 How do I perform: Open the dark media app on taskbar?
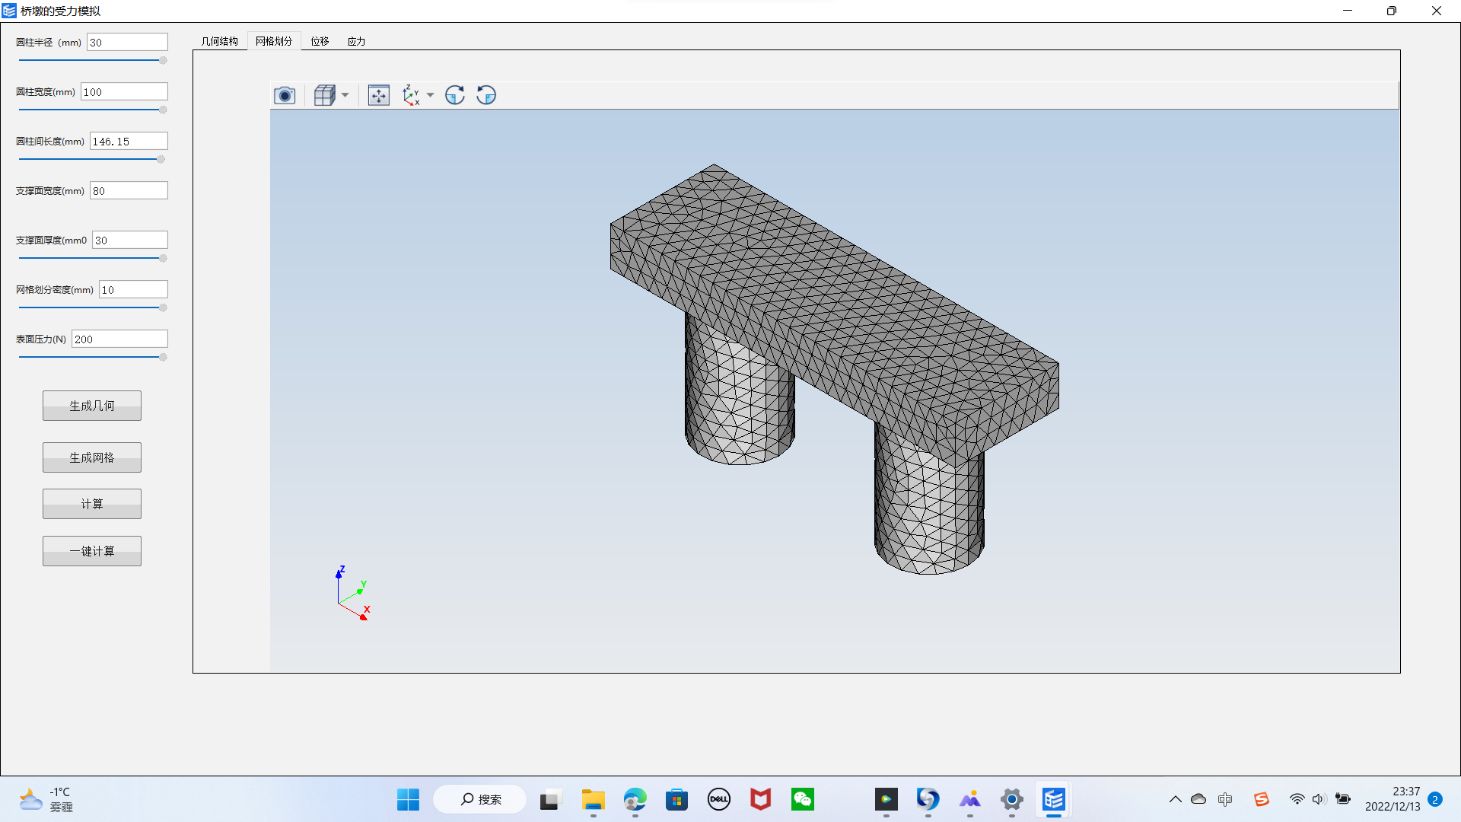point(886,799)
